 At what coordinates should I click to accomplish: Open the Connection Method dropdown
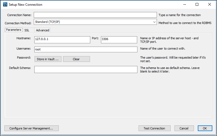(95, 22)
